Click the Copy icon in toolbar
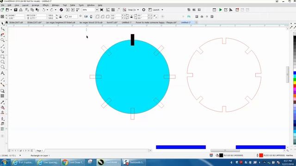Viewport: 296px width, 166px height. 32,10
